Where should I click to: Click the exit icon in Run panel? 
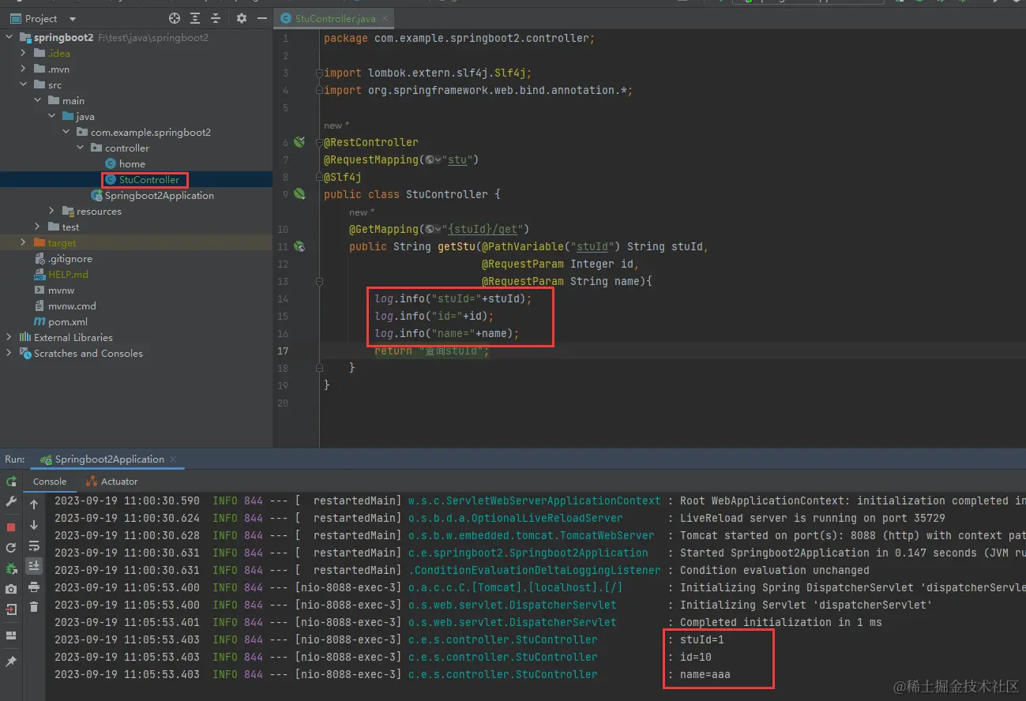click(x=11, y=609)
